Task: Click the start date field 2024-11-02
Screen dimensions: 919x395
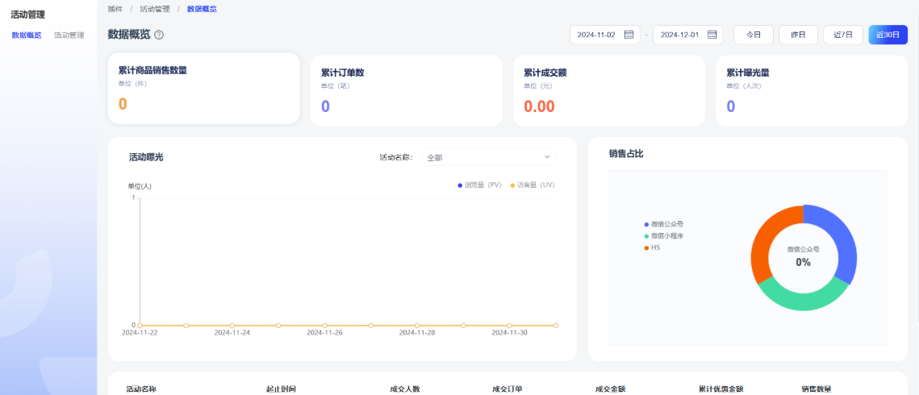Action: (596, 35)
